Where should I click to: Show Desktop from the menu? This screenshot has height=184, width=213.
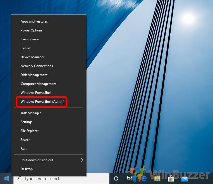click(49, 169)
